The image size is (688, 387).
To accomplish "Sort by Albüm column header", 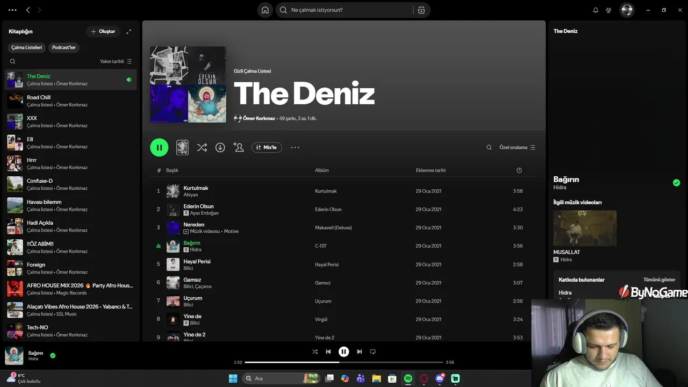I will coord(321,170).
